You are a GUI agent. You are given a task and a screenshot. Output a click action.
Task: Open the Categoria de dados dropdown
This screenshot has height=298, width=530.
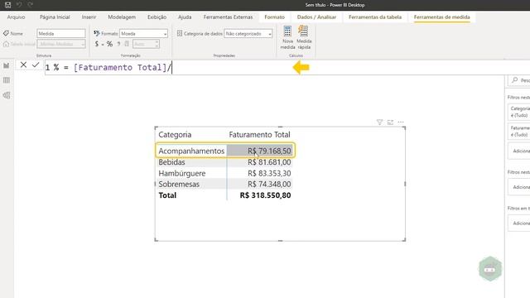click(x=248, y=33)
